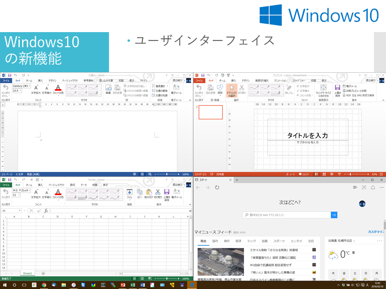Click ウィンドウサイズに合わせる fit-to-window icon in PowerPoint
The width and height of the screenshot is (386, 289).
coord(323,88)
